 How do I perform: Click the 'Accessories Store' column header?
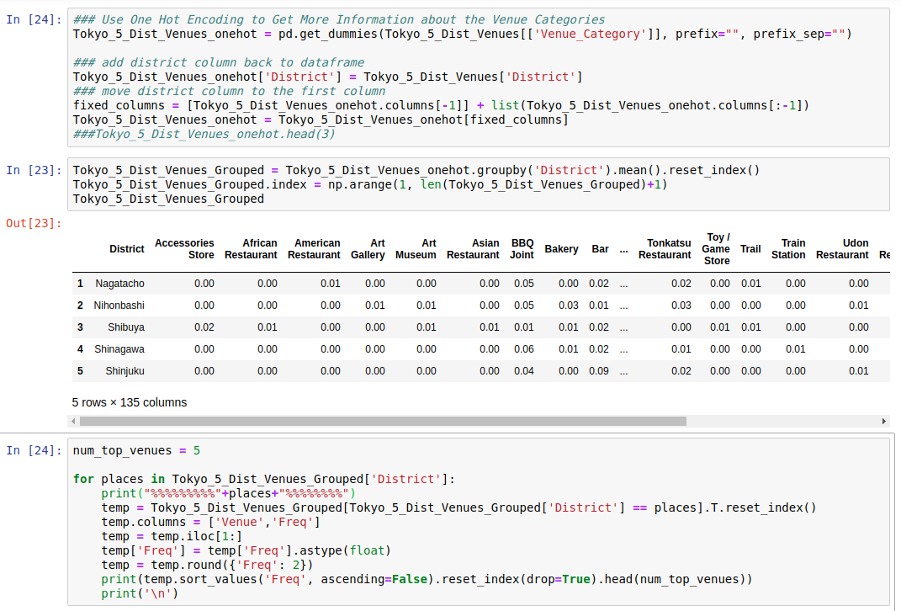point(184,249)
